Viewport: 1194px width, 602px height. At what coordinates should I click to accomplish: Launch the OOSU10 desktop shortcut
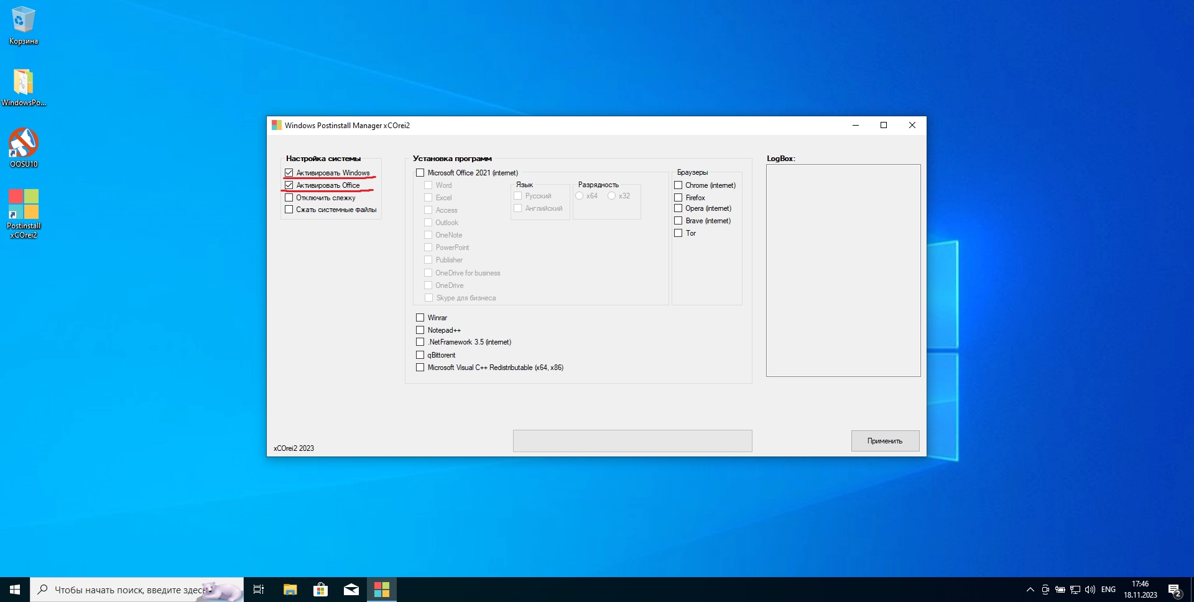23,144
